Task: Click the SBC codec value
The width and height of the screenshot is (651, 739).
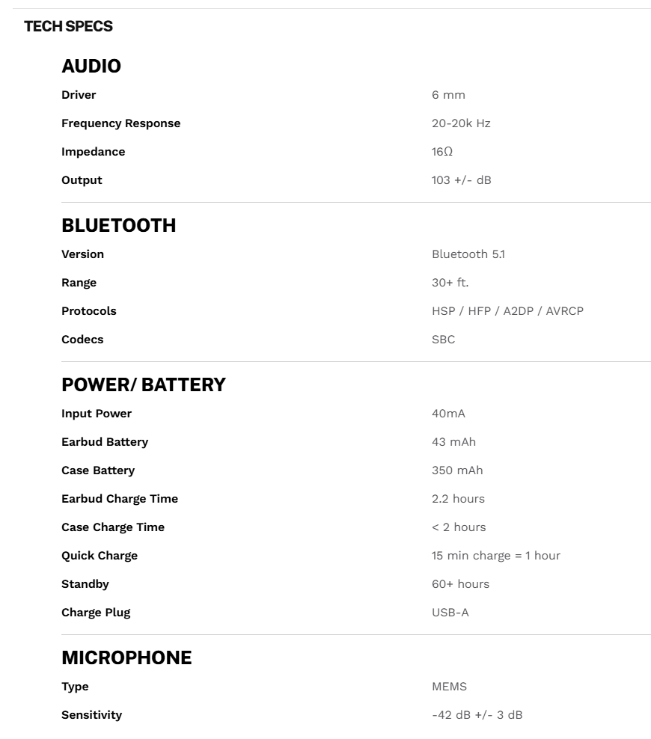Action: [443, 340]
